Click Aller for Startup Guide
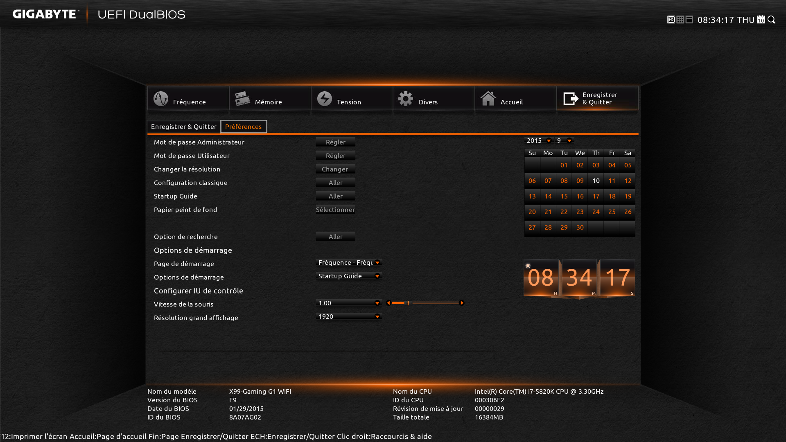 336,196
